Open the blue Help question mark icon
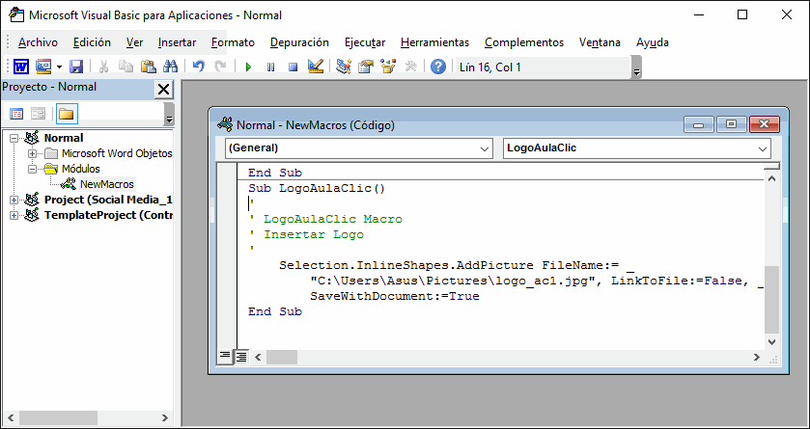Viewport: 810px width, 429px height. click(438, 67)
